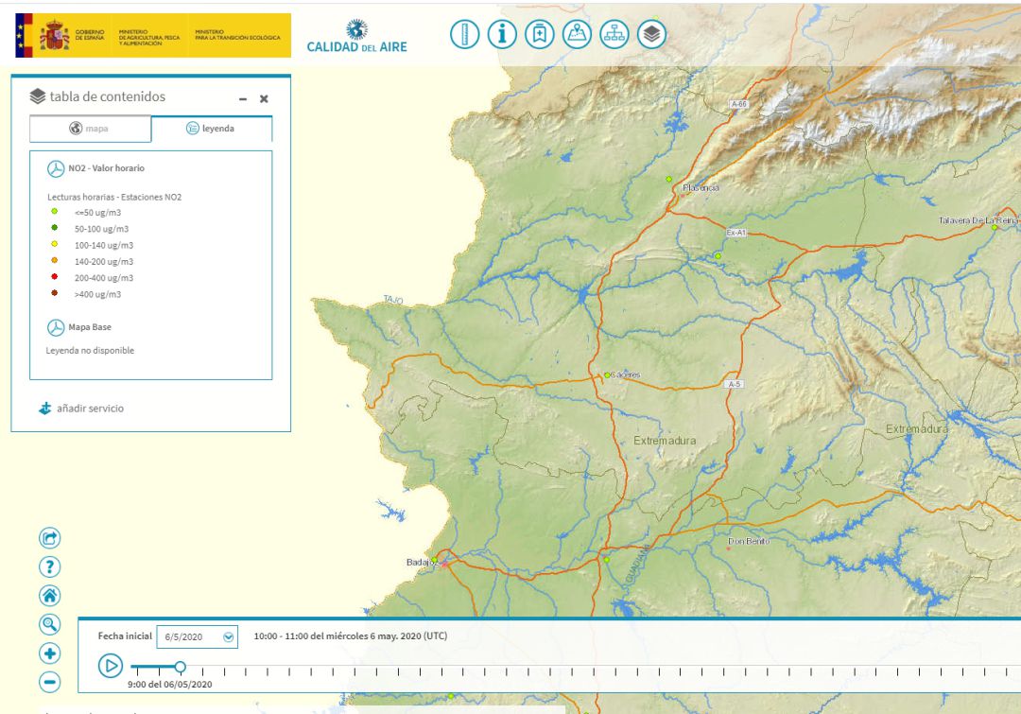Click the station marker near Talavera De La Reina
This screenshot has height=714, width=1021.
995,227
